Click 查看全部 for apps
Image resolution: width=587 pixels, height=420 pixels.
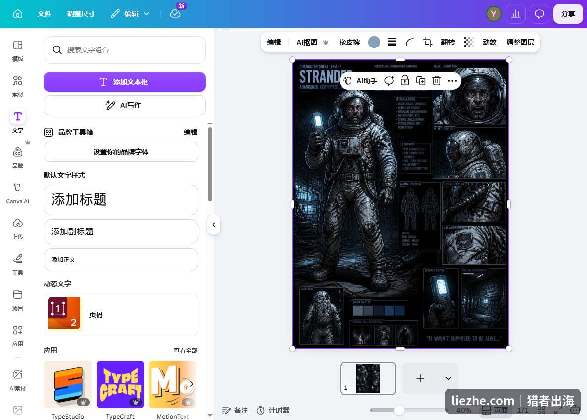click(185, 350)
